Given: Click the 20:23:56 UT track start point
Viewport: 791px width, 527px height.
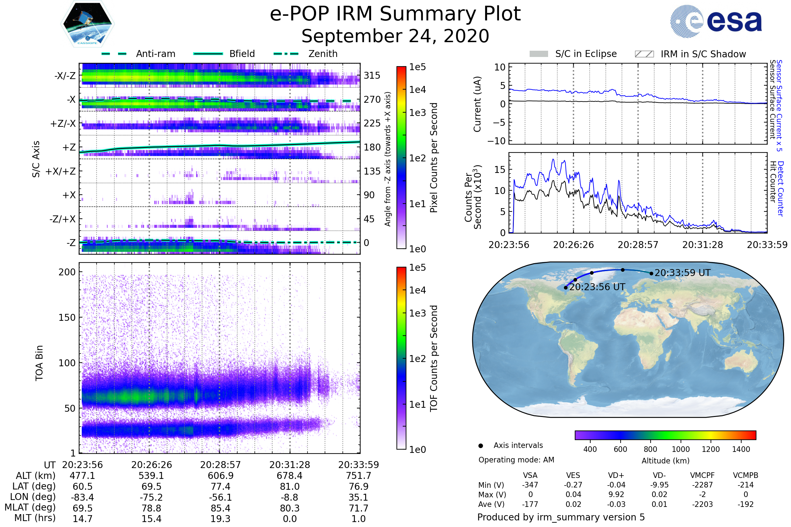Looking at the screenshot, I should tap(566, 288).
